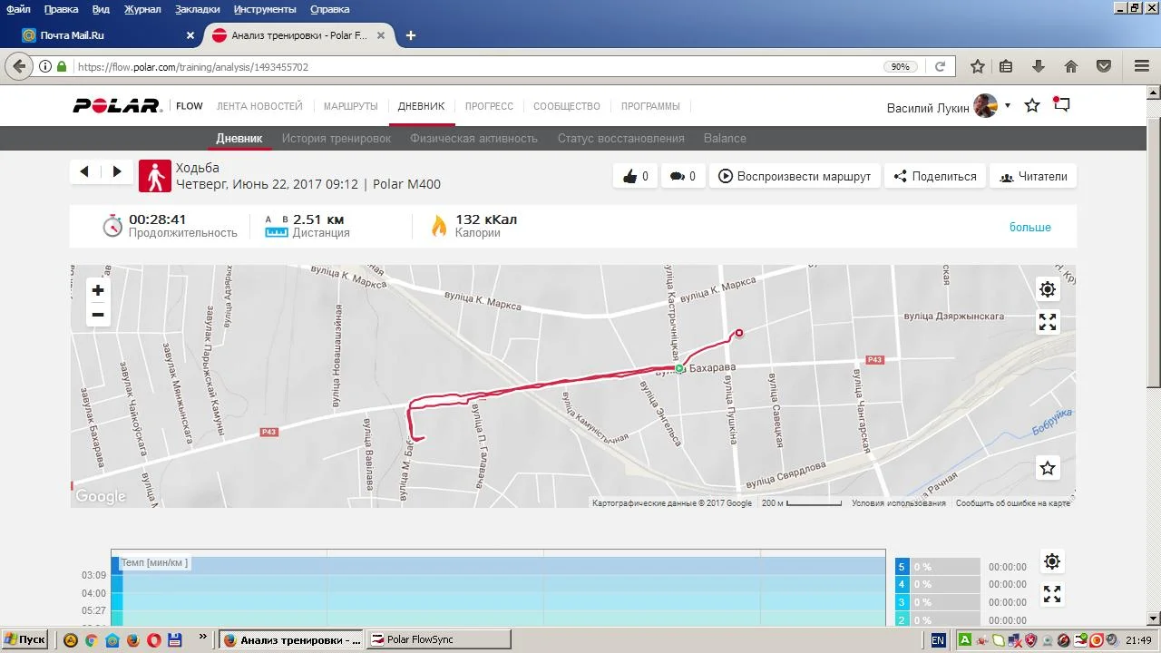Viewport: 1161px width, 653px height.
Task: Open comments bubble button
Action: [682, 176]
